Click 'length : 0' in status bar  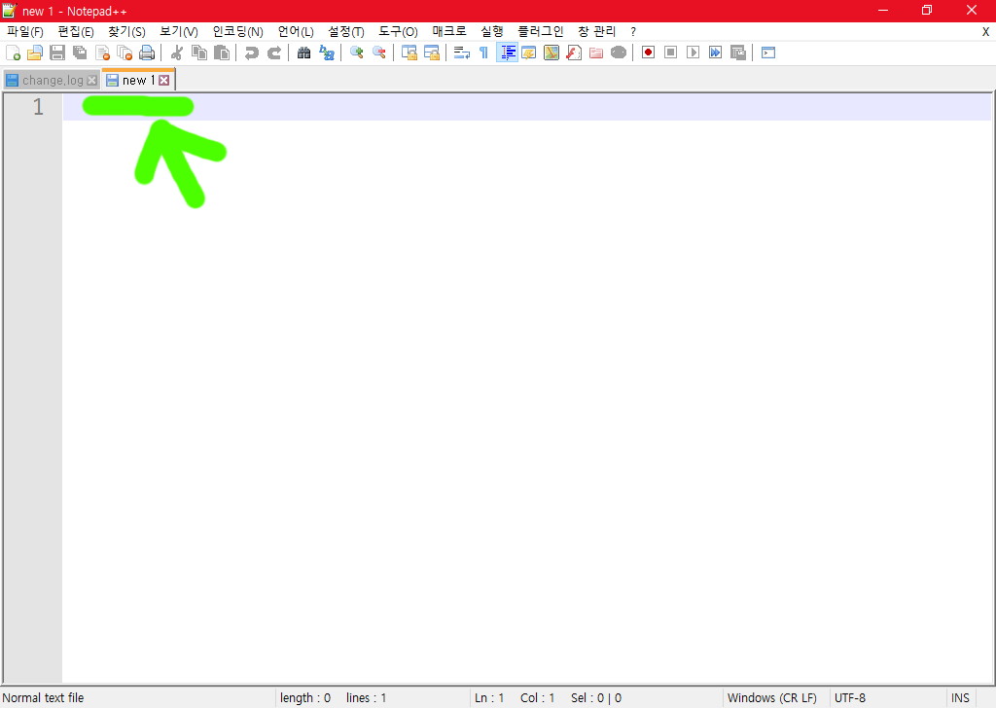[x=305, y=698]
